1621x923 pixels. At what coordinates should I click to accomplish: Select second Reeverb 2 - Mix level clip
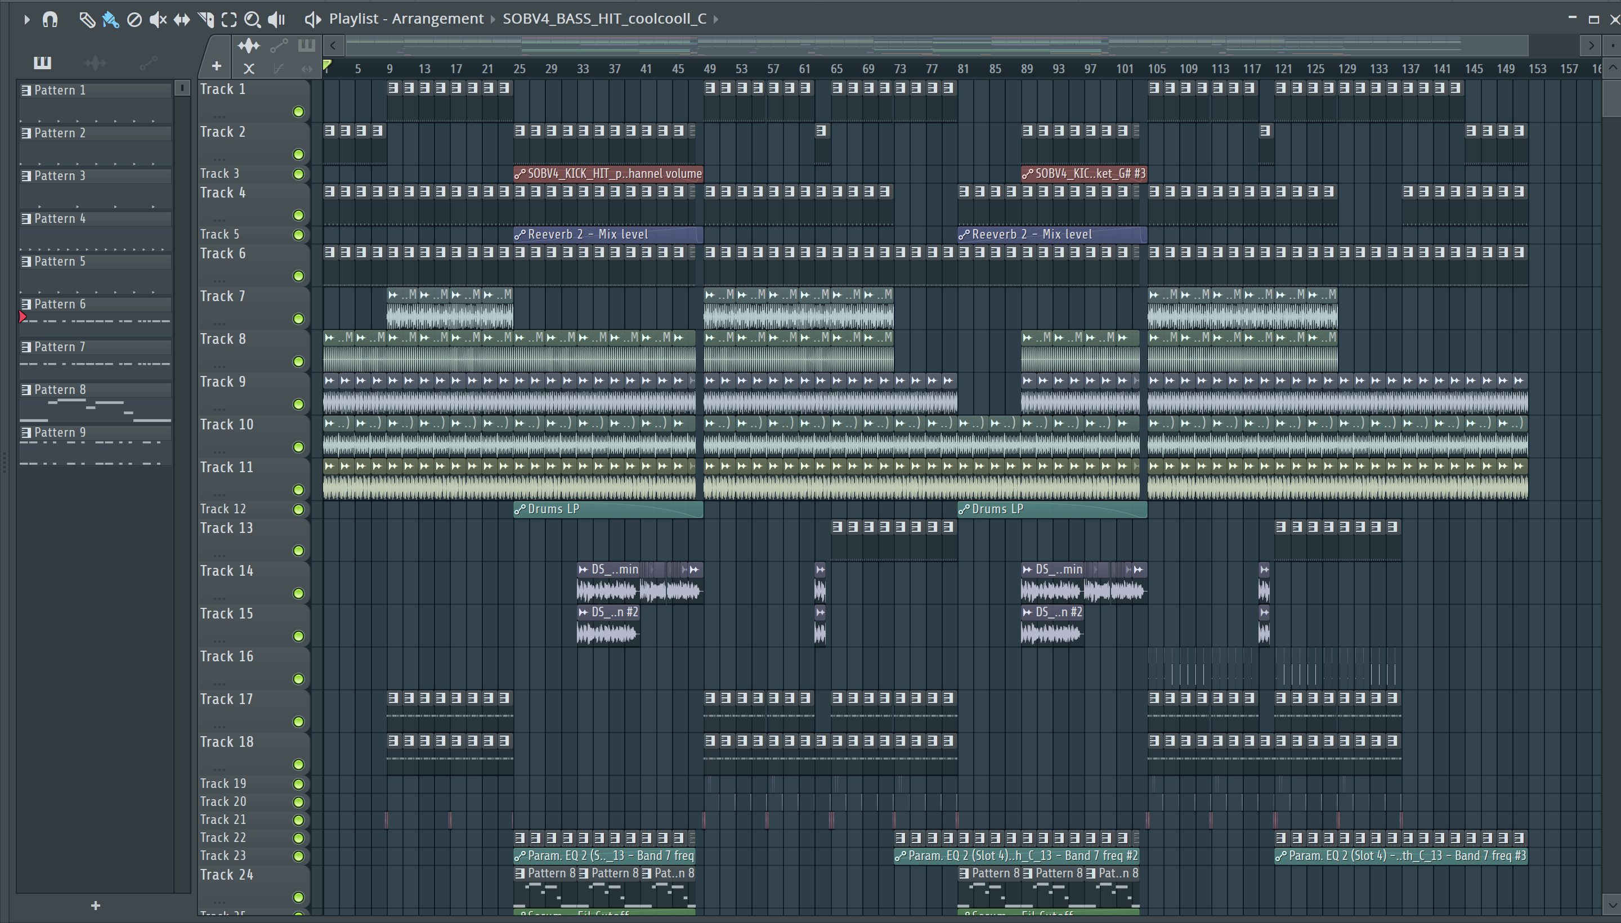click(x=1053, y=235)
